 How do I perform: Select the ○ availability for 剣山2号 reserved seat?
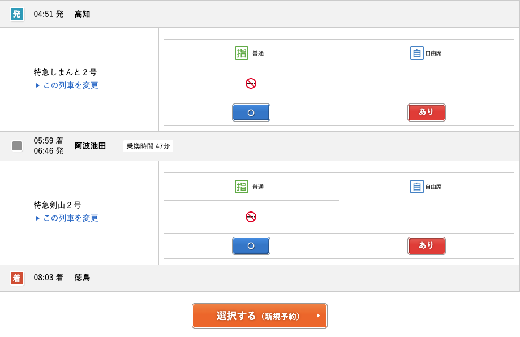pos(251,246)
